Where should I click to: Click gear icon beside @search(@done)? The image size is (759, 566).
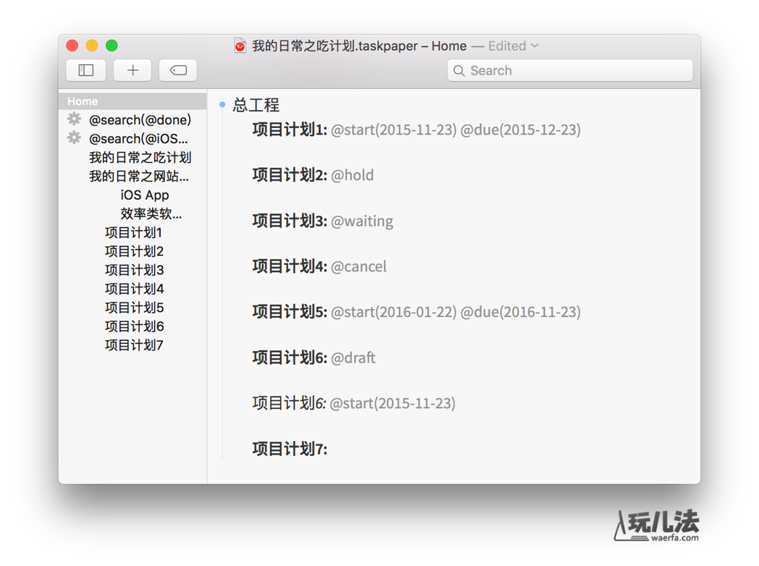tap(74, 119)
